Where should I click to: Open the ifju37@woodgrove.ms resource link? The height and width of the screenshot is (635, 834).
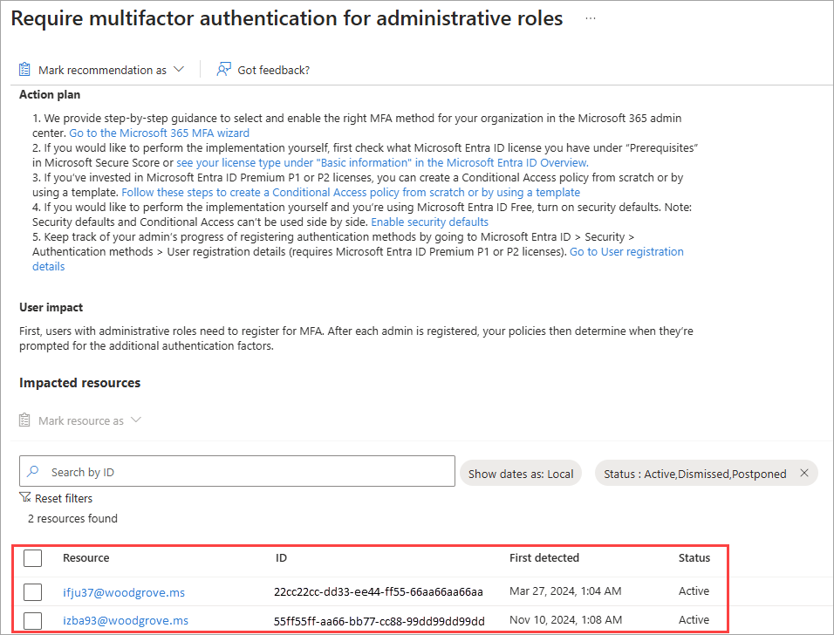coord(124,592)
